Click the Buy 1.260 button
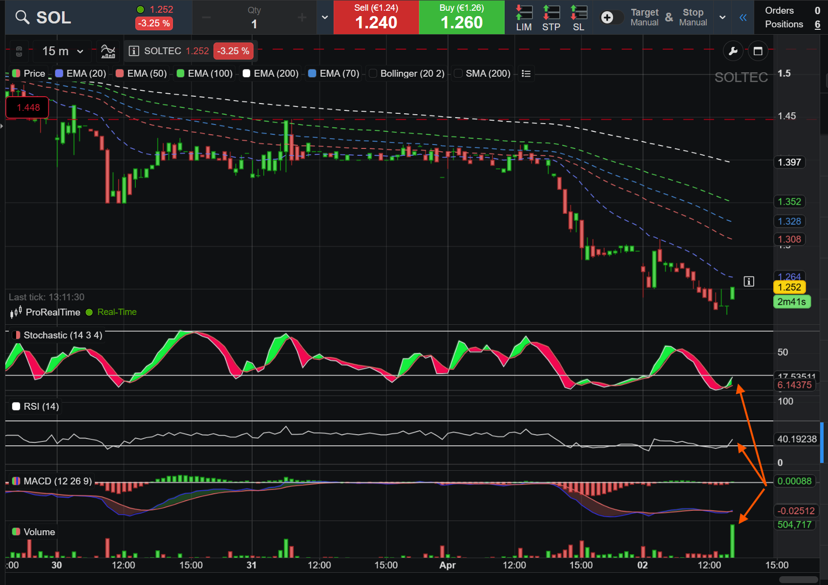This screenshot has height=585, width=828. pos(462,17)
